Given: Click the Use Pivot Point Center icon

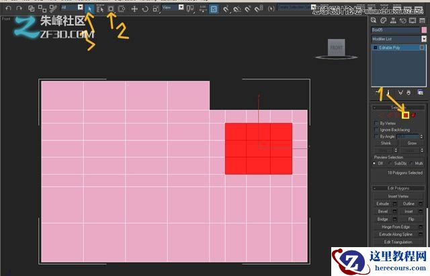Looking at the screenshot, I should pos(190,9).
